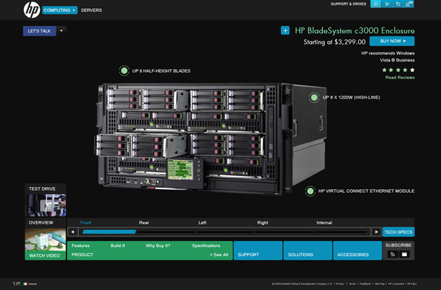
Task: Expand the plus next to Let's Talk
Action: [x=61, y=31]
